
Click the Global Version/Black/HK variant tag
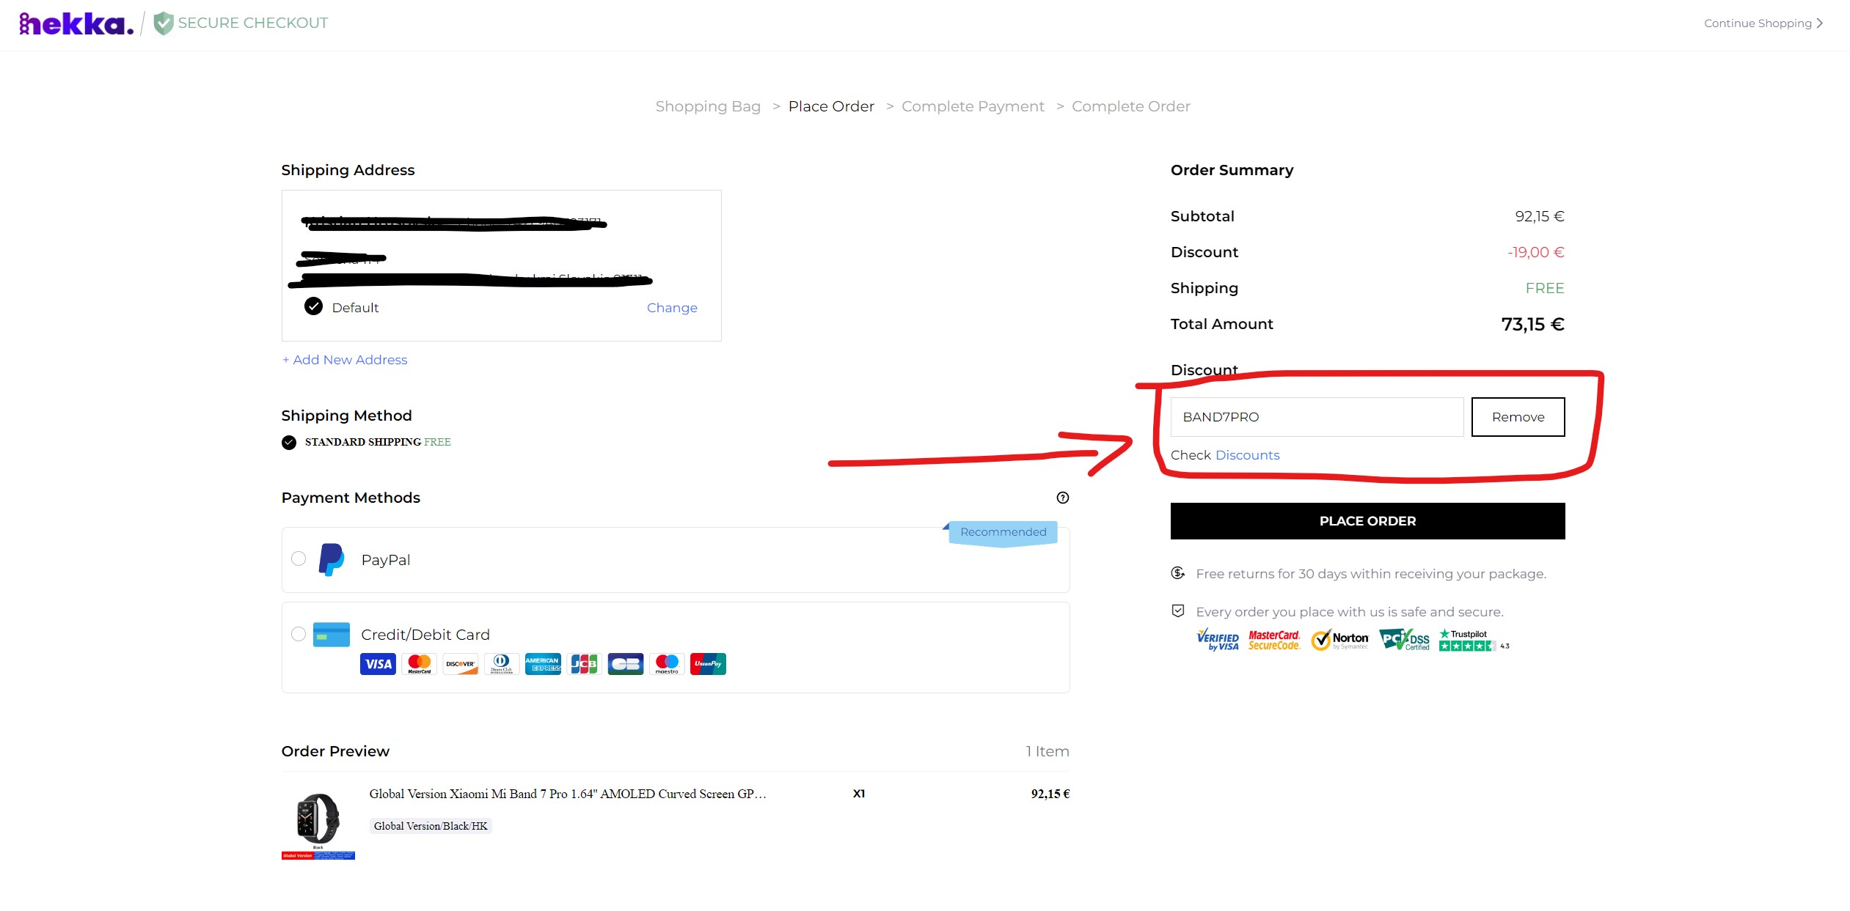click(431, 826)
